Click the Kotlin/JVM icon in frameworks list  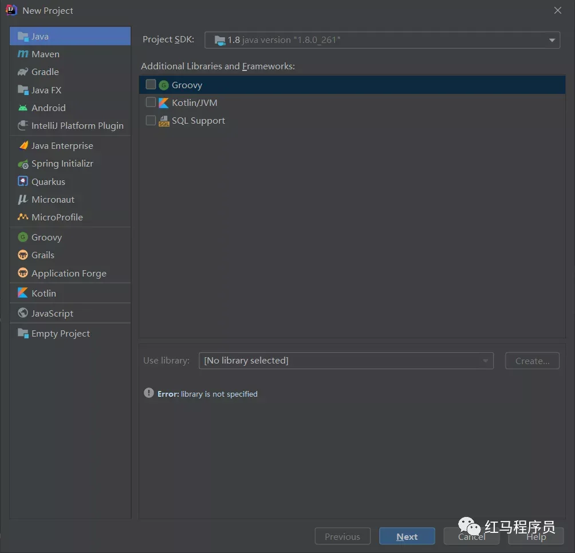pos(164,102)
